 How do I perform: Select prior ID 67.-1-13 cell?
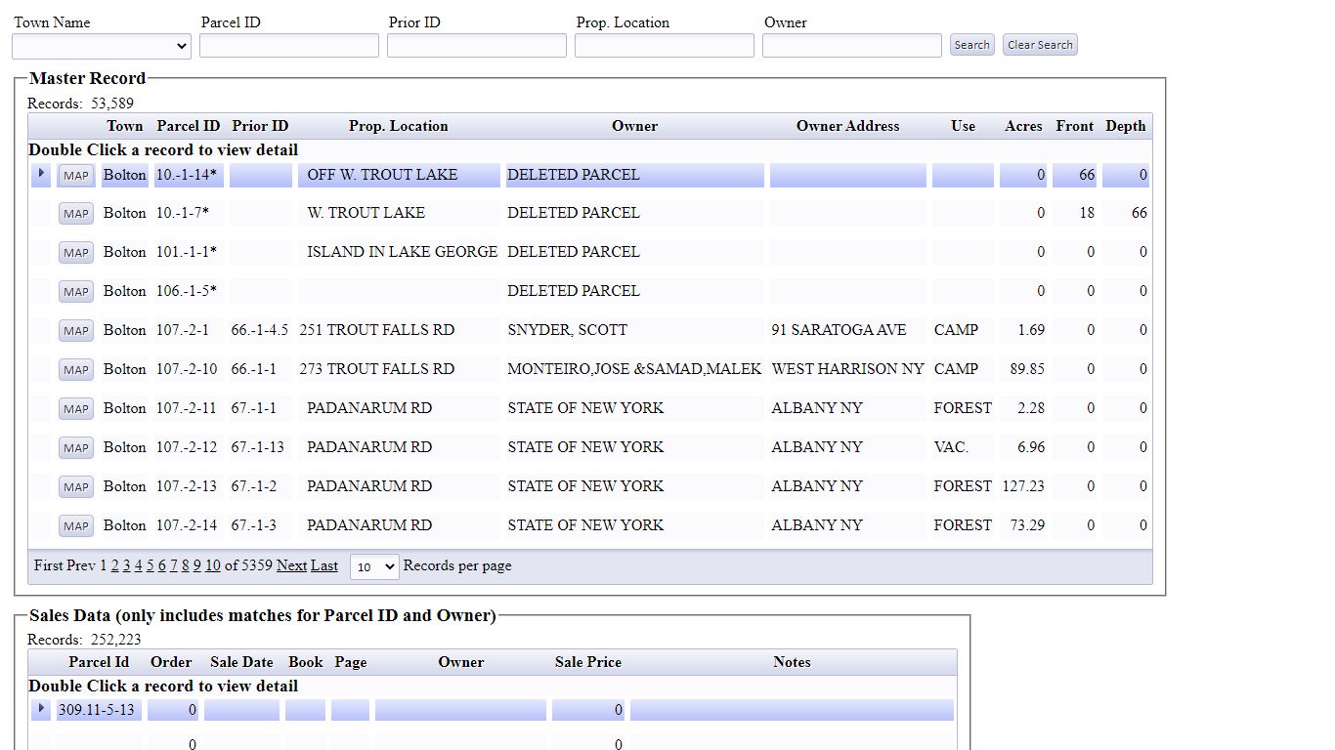[260, 447]
